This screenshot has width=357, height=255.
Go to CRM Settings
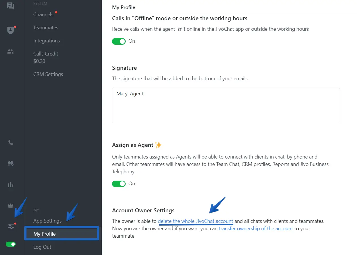point(48,74)
